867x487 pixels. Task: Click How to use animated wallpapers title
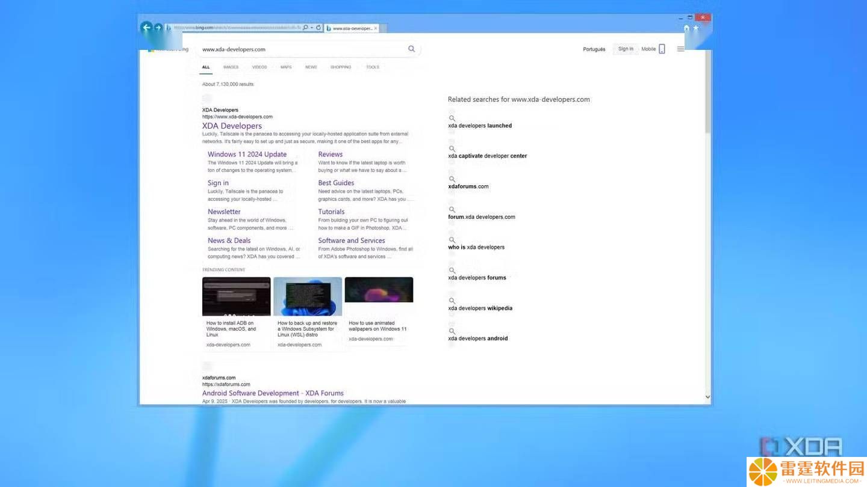click(378, 326)
